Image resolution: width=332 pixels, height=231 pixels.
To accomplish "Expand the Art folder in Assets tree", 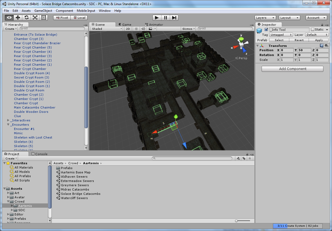I will pyautogui.click(x=8, y=193).
